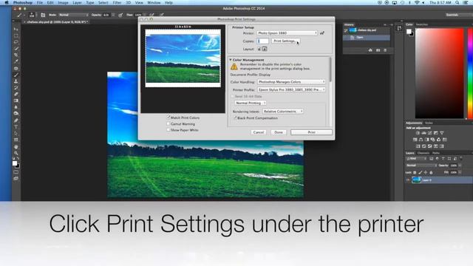Select the Eyedropper tool
473x266 pixels.
click(16, 61)
